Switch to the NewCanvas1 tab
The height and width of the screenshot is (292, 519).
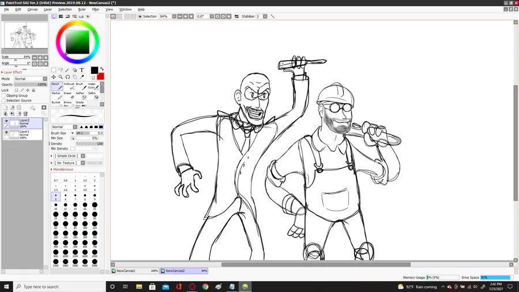point(135,271)
